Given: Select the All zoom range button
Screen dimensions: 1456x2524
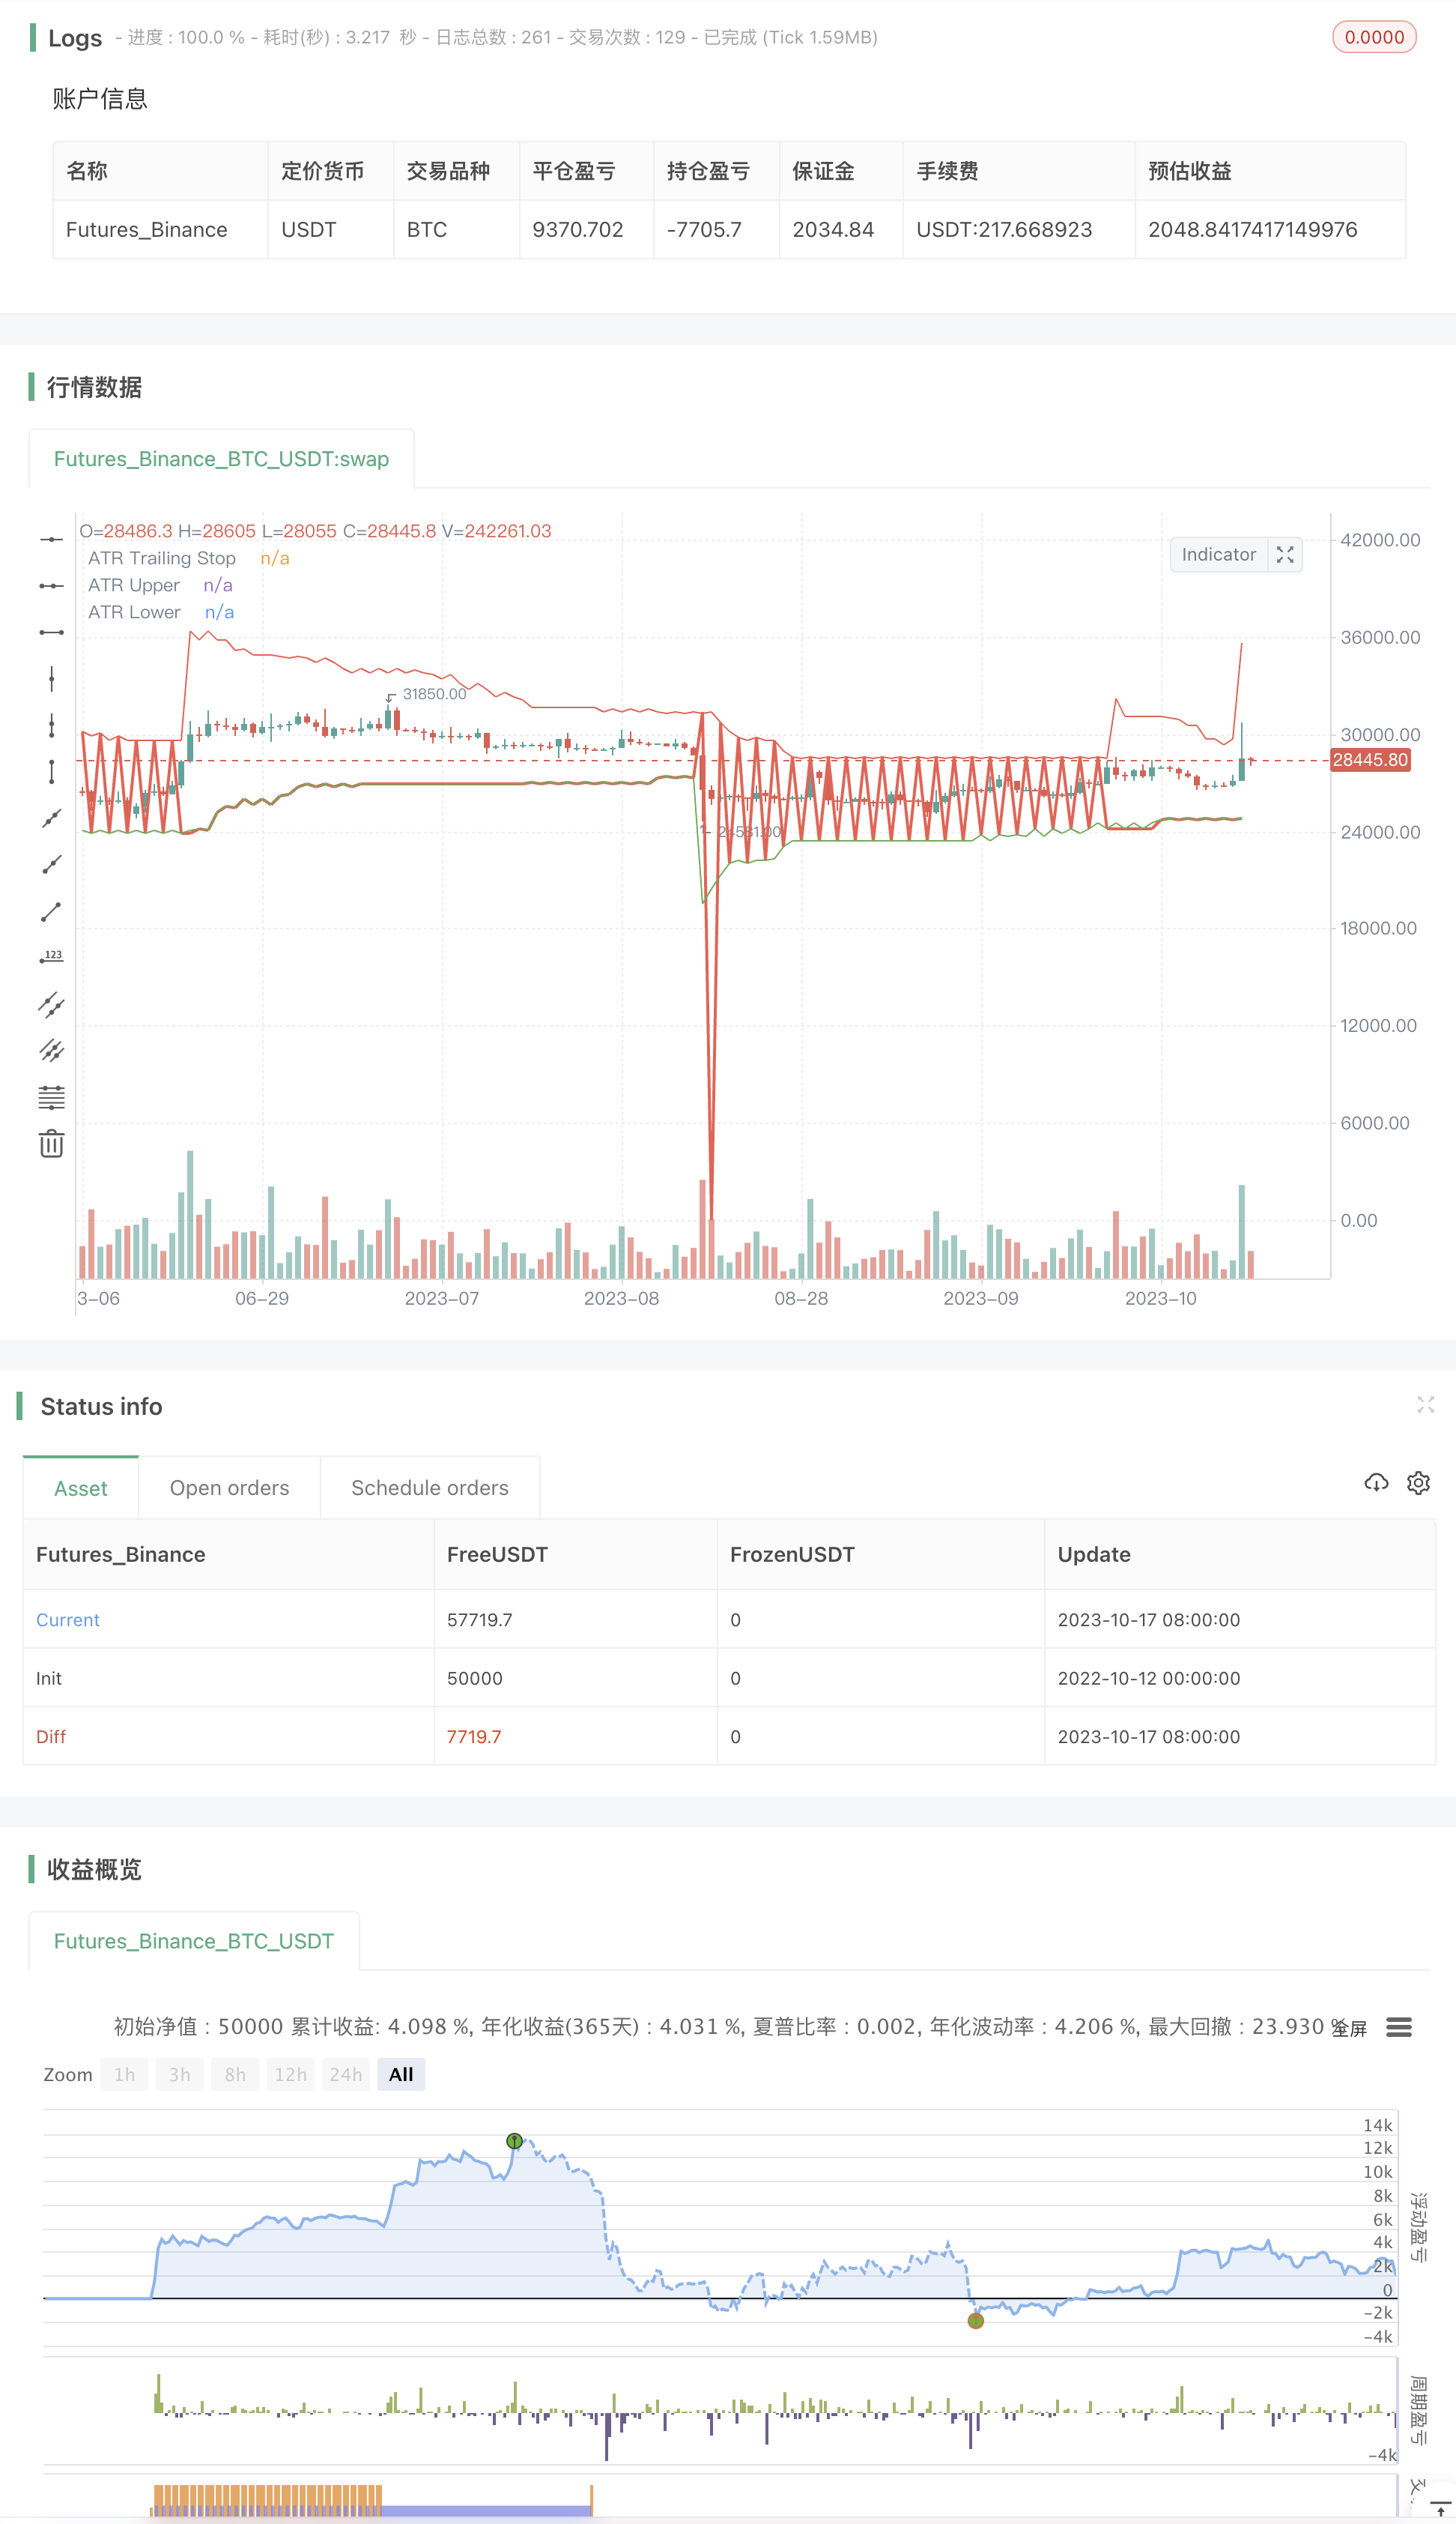Looking at the screenshot, I should (x=401, y=2075).
